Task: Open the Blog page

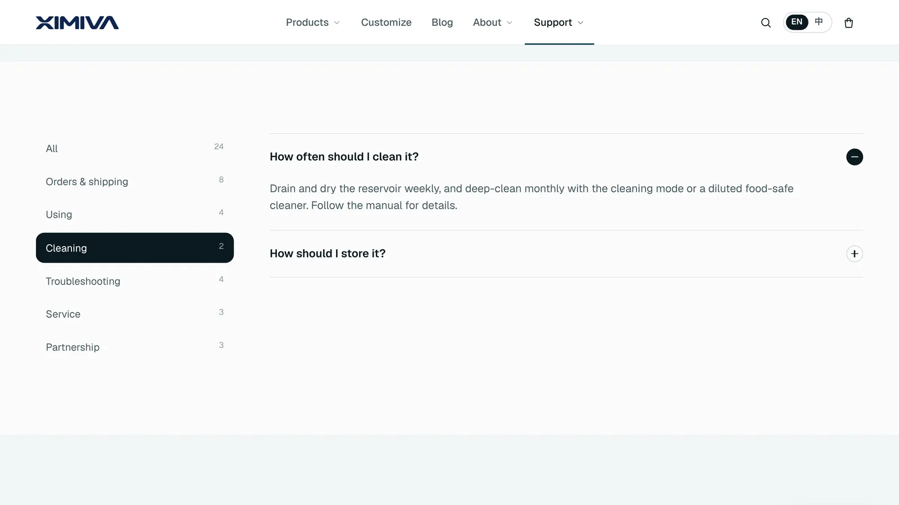Action: [x=442, y=22]
